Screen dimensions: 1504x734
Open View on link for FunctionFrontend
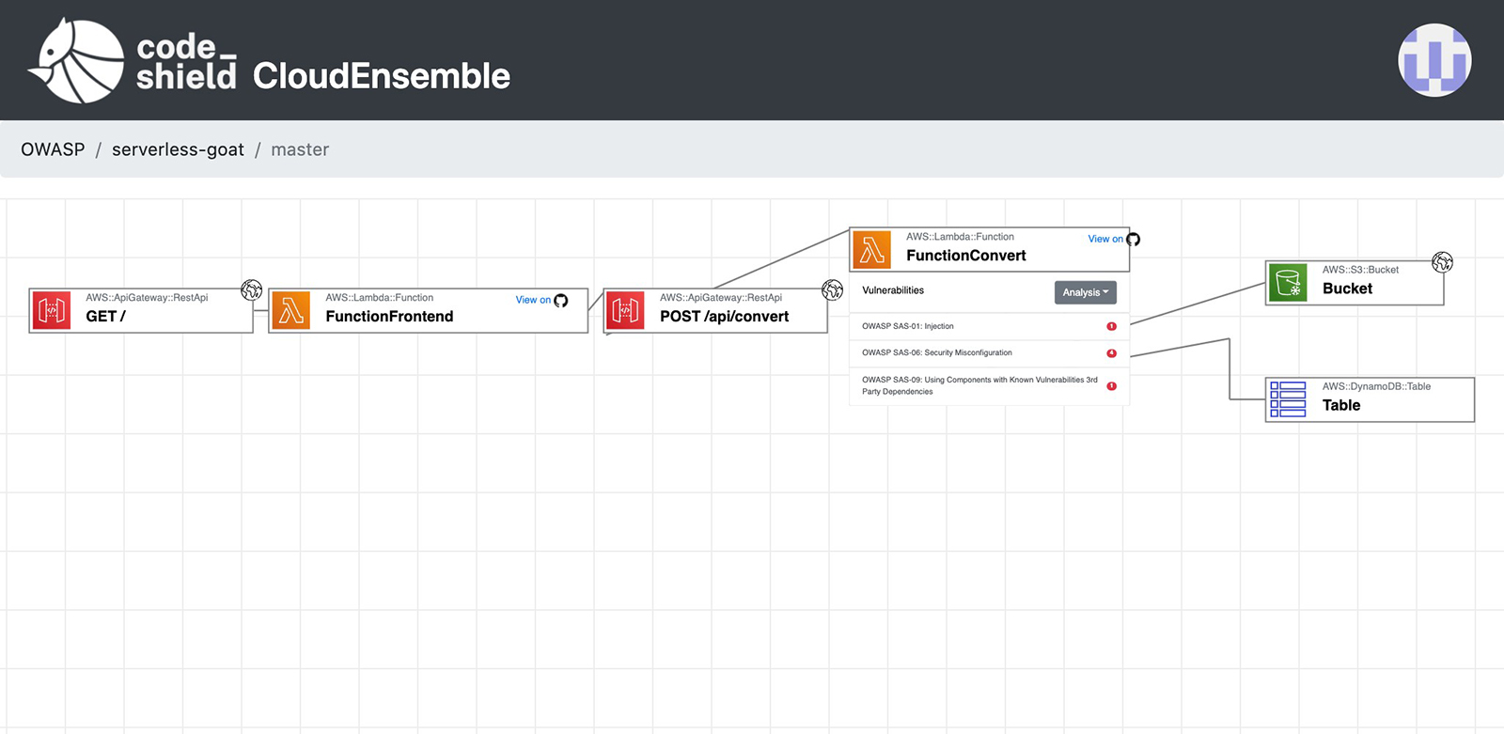[533, 301]
